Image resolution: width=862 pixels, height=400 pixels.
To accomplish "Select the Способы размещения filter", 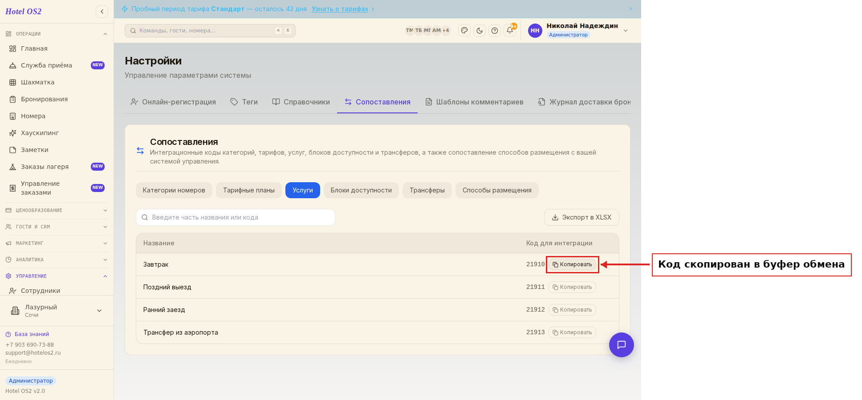I will 497,190.
